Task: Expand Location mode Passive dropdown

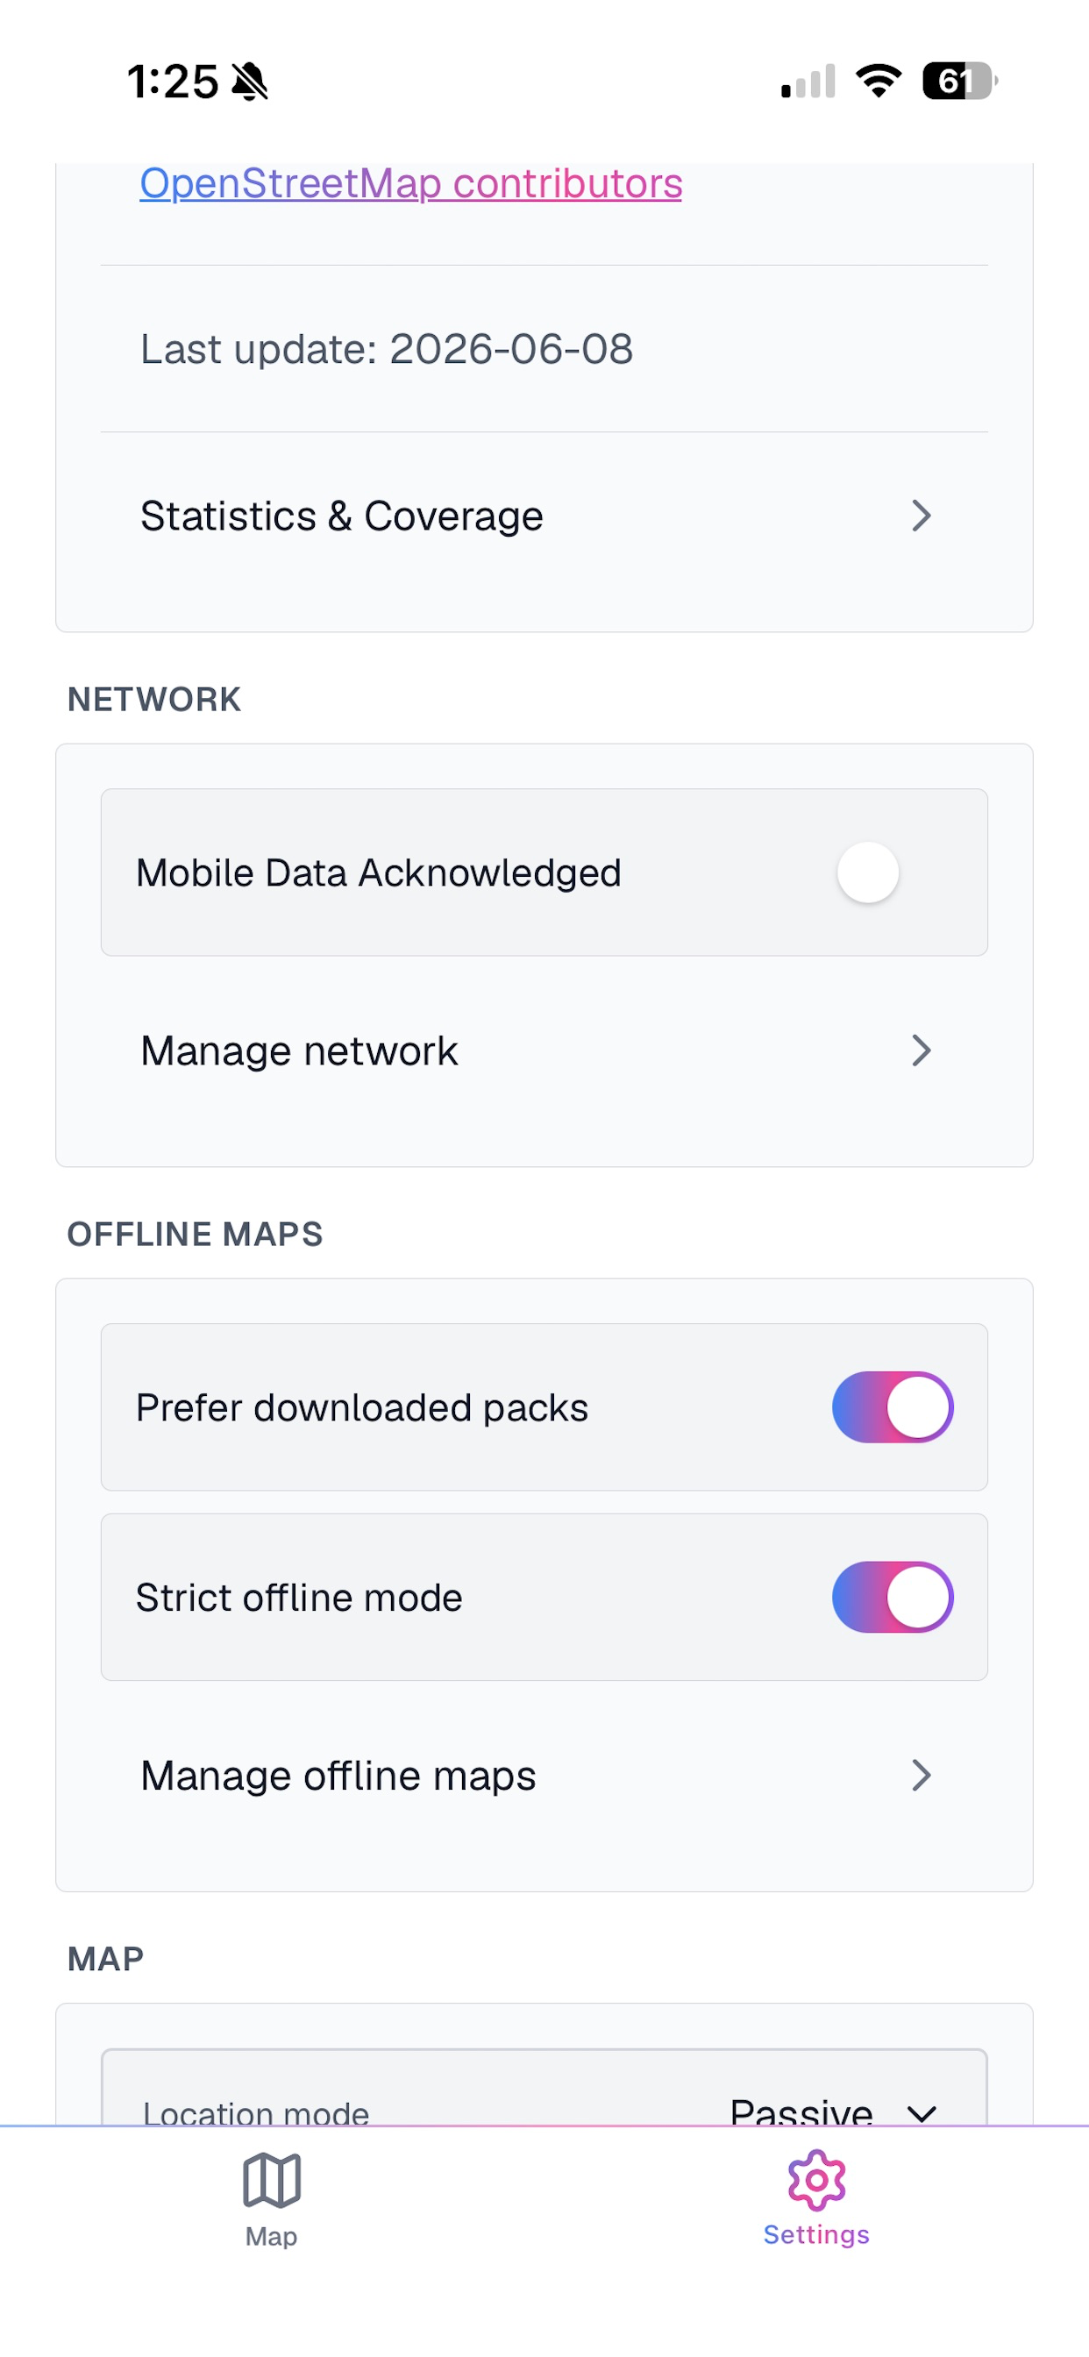Action: 832,2110
